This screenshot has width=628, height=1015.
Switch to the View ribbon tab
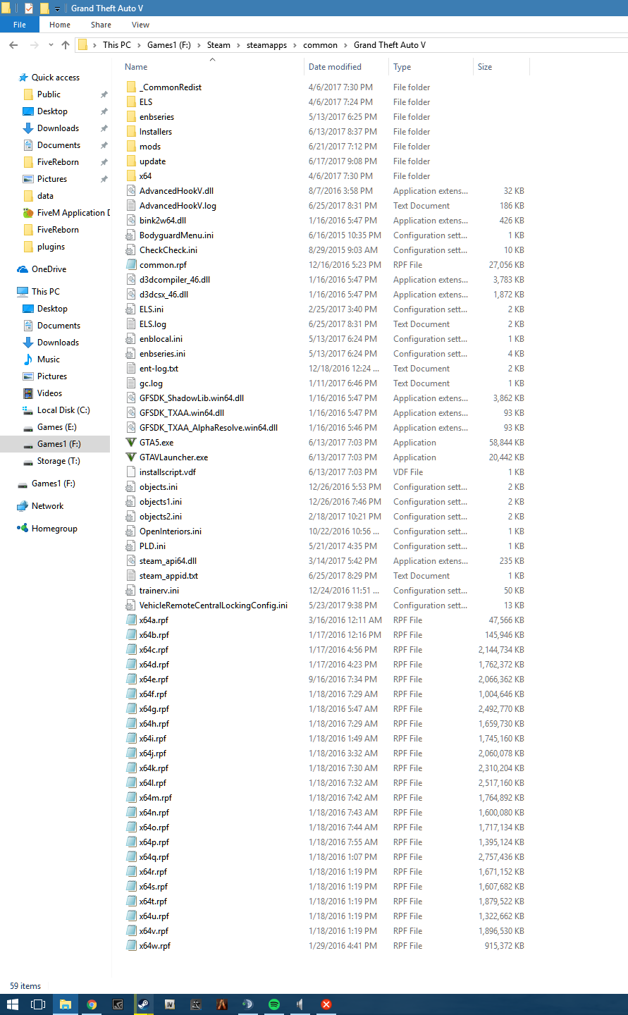(140, 25)
